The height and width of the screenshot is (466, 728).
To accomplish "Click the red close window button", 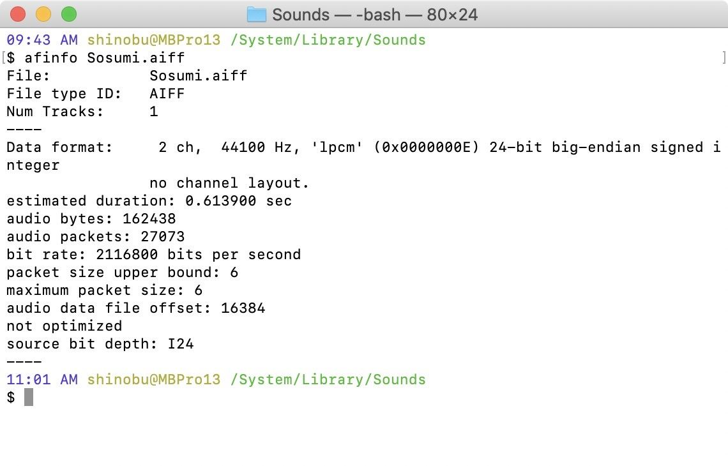I will 18,15.
